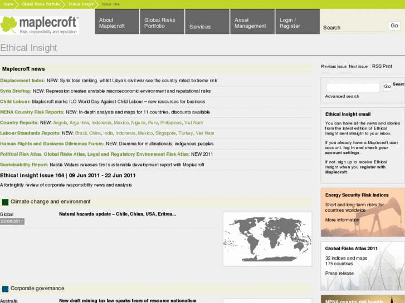Click Home in the breadcrumb bar

pos(8,4)
